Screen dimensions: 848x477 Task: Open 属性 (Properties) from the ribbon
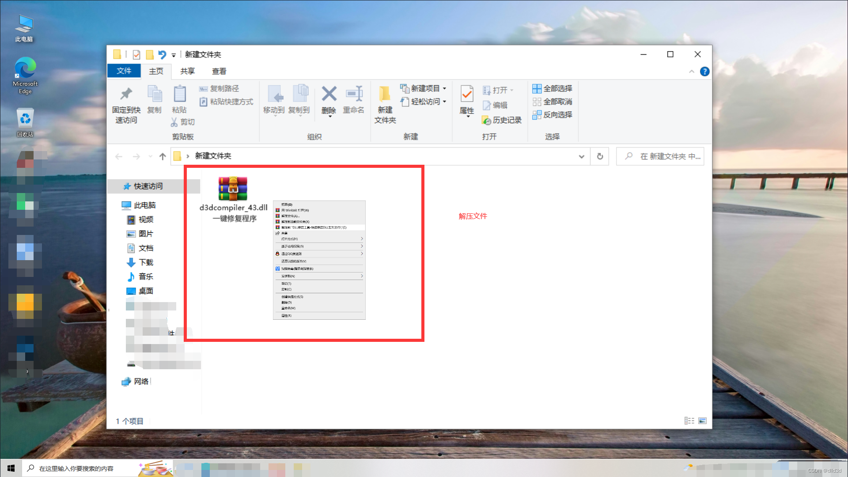(x=466, y=101)
